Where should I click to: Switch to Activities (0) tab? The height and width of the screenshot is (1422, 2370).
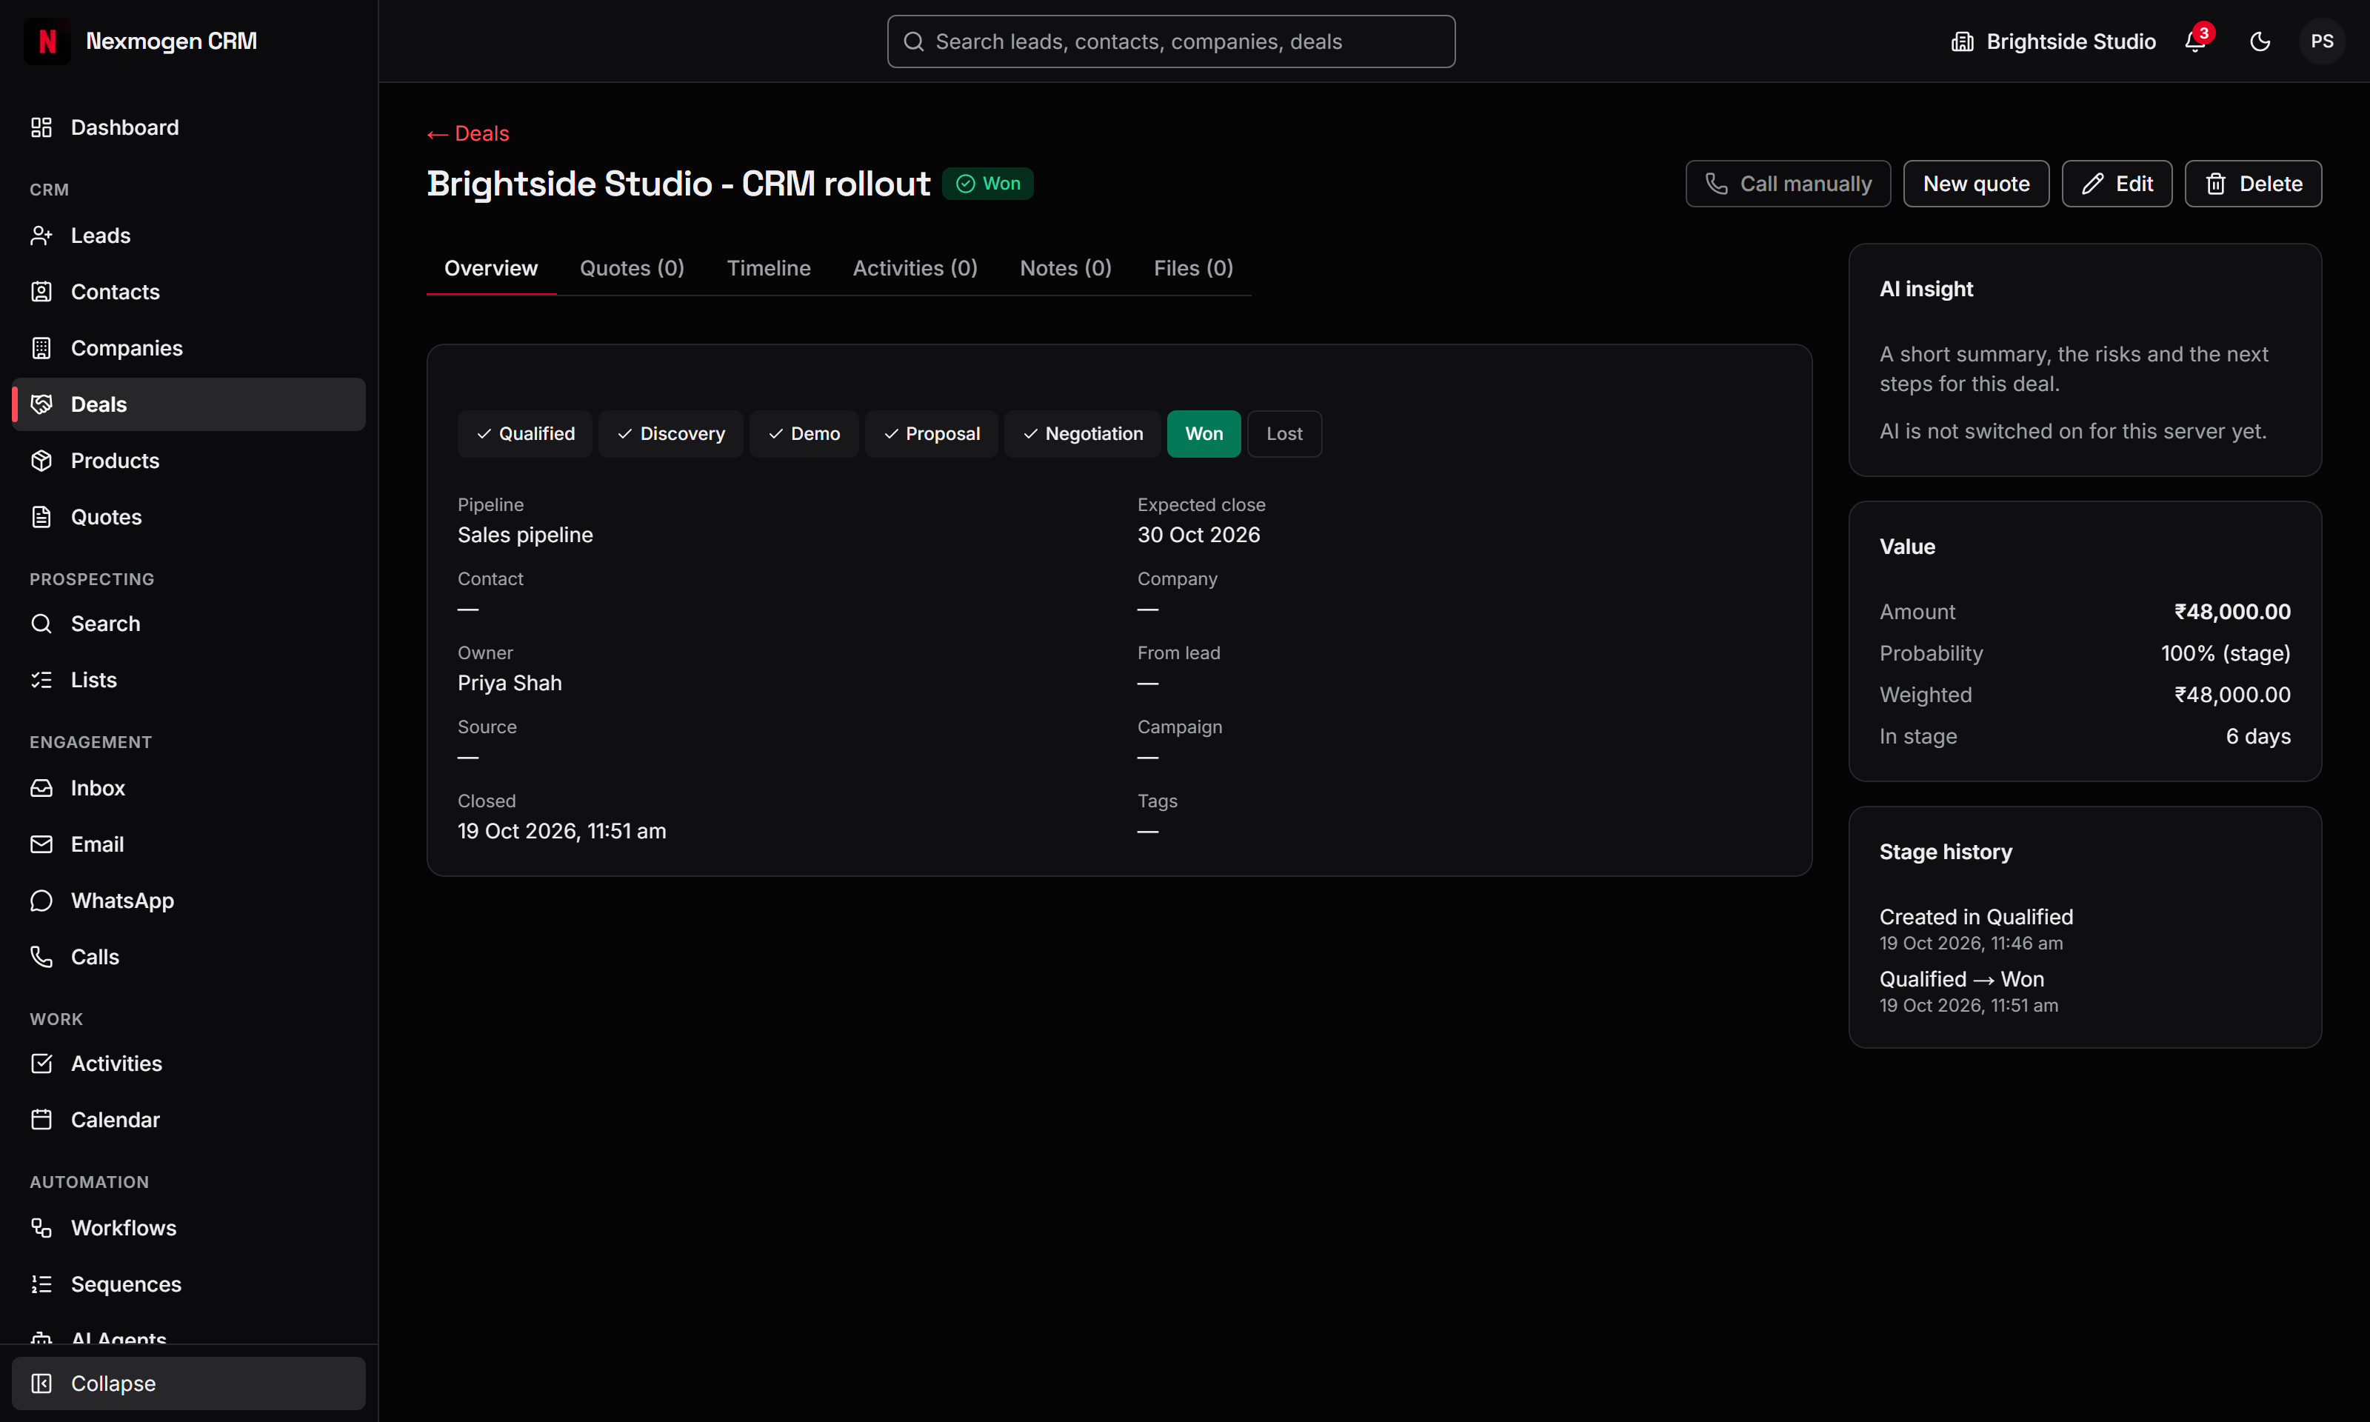(x=915, y=268)
